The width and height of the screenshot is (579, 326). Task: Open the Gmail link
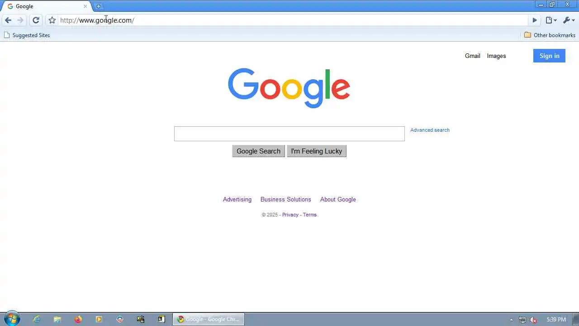point(472,56)
